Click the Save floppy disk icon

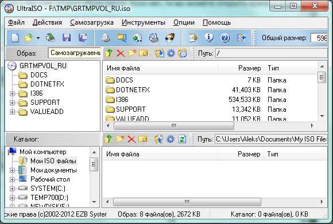point(67,38)
